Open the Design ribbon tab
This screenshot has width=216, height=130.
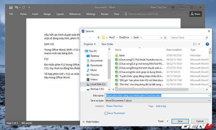(x=47, y=14)
